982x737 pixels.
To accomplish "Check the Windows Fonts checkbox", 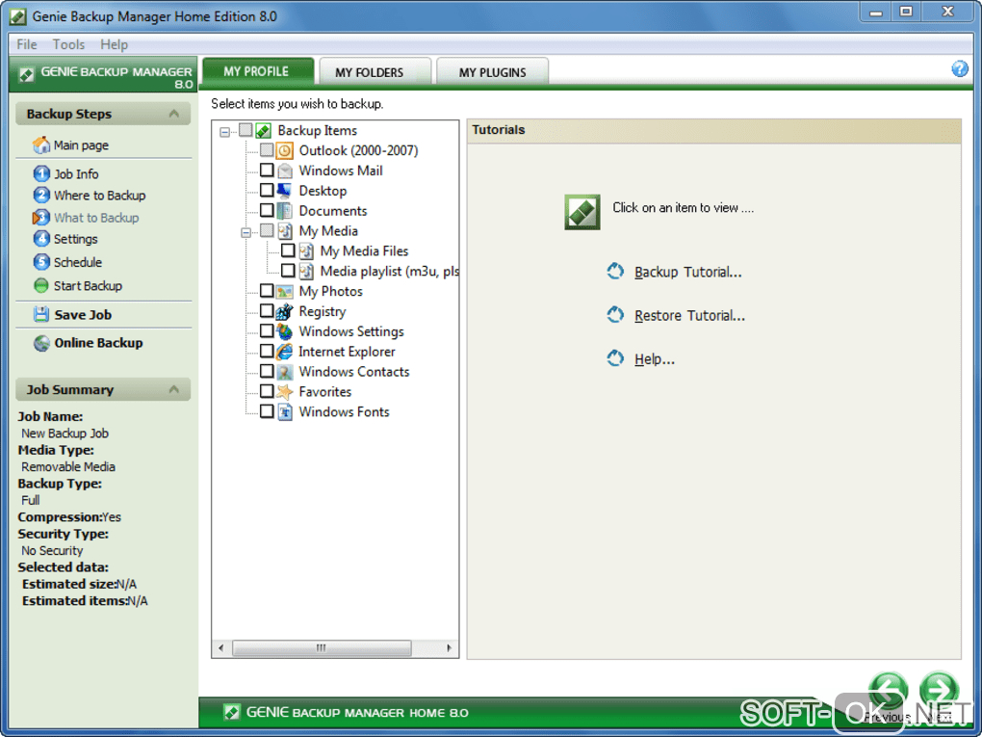I will tap(267, 411).
